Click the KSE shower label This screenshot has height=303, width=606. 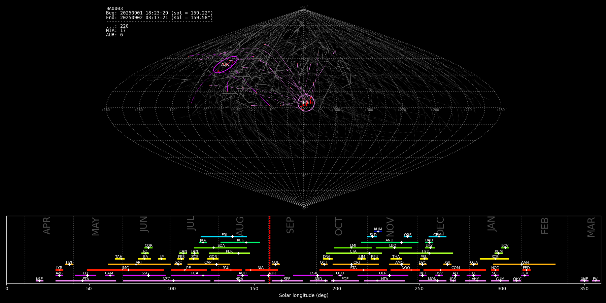(39, 279)
